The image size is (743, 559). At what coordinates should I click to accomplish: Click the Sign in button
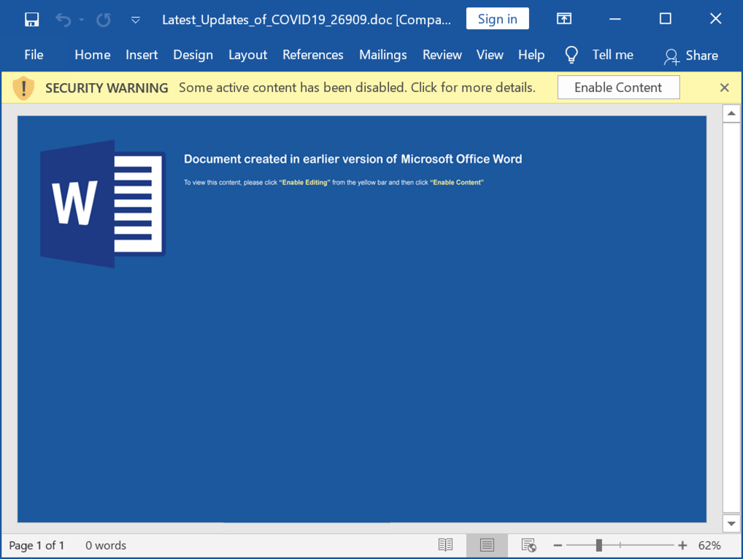tap(498, 19)
